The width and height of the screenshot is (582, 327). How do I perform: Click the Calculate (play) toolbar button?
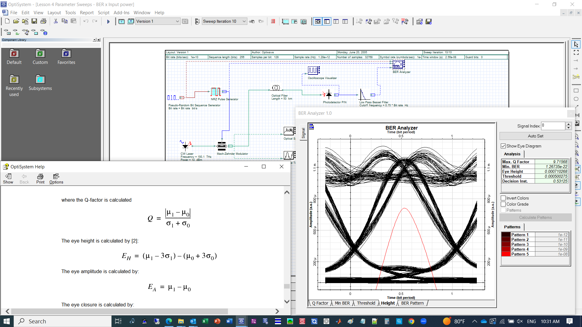[108, 21]
